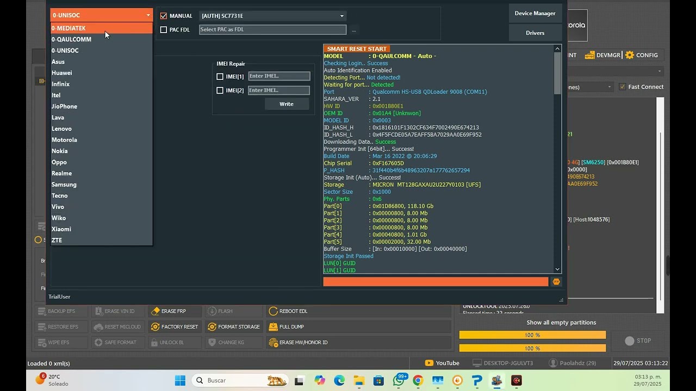Click the CHANGE KG shield icon
The image size is (696, 391).
tap(212, 343)
